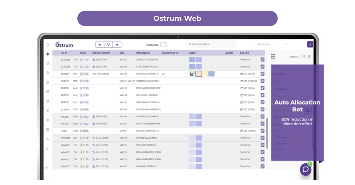
Task: Click the CURRENTLY AT column header
Action: pos(170,53)
